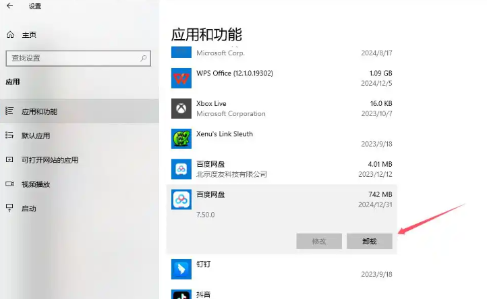Select the 默认应用 icon in the sidebar
Screen dimensions: 487x299
tap(9, 135)
